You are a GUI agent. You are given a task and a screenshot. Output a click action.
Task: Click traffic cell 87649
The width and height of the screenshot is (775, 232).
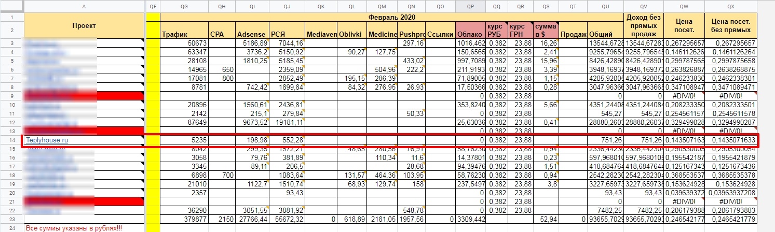coord(184,122)
